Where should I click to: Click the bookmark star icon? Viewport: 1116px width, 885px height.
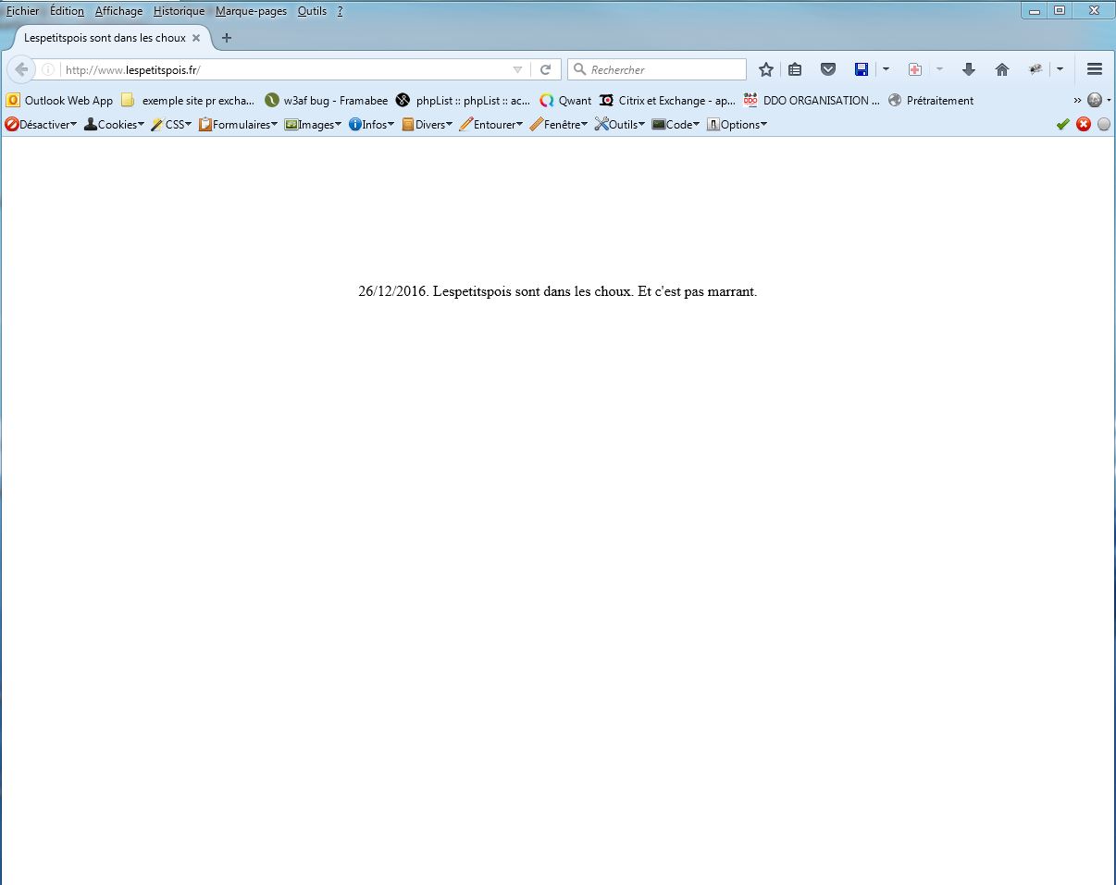coord(765,69)
